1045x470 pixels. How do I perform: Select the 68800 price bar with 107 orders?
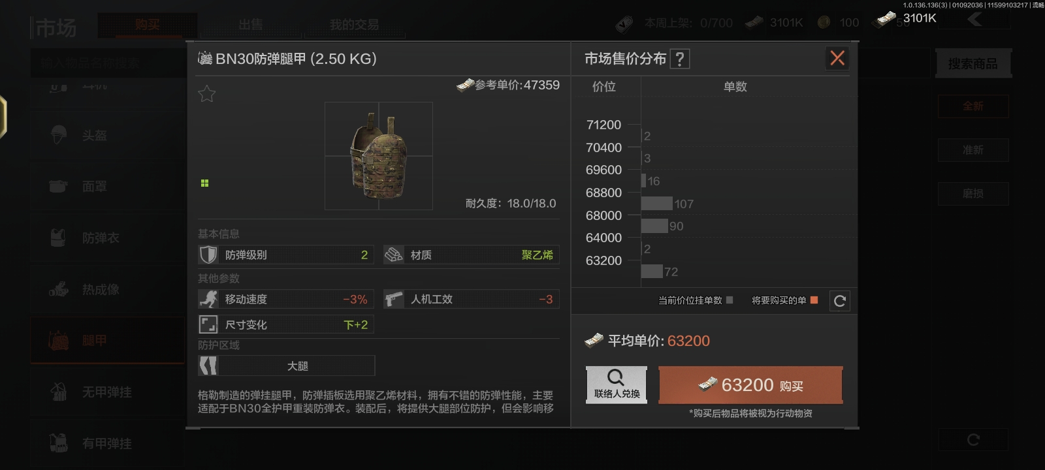click(x=656, y=204)
